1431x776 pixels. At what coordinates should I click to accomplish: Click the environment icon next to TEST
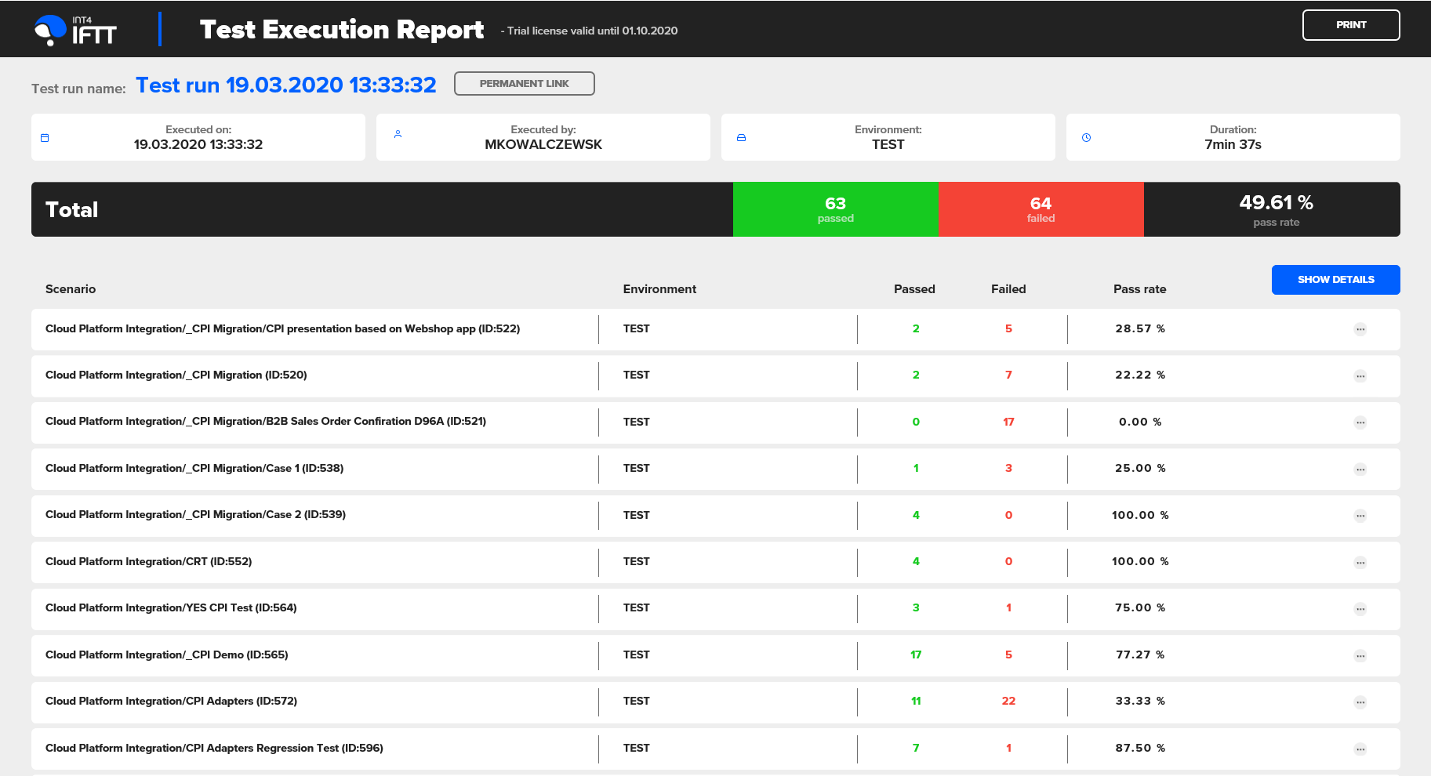coord(741,138)
